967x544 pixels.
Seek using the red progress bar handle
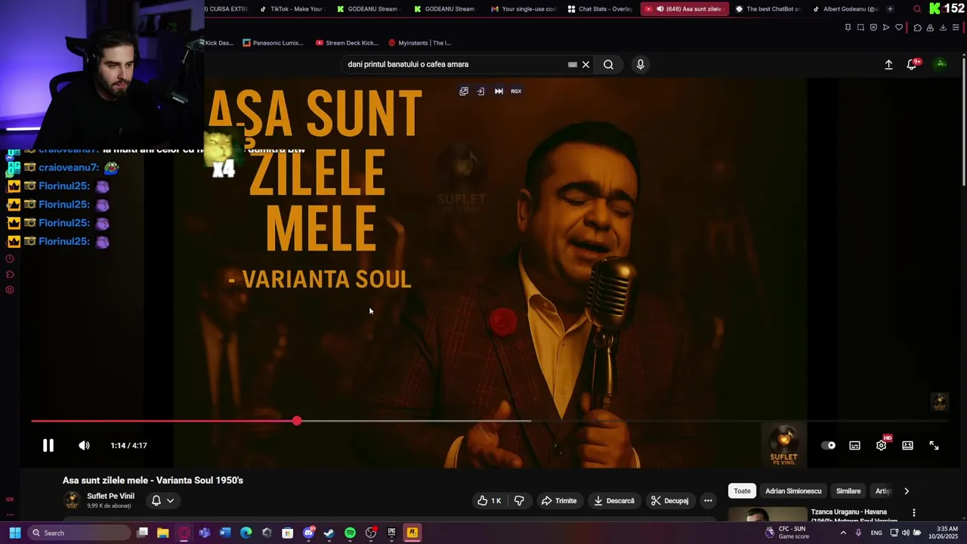pyautogui.click(x=297, y=421)
